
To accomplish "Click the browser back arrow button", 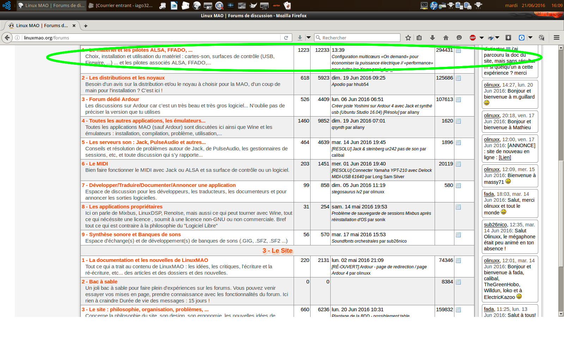I will click(7, 38).
